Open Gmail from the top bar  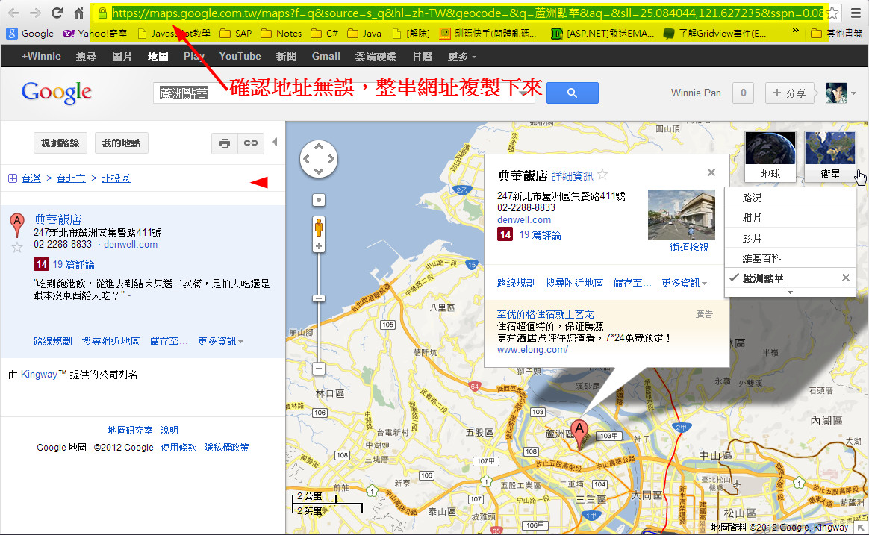(326, 56)
